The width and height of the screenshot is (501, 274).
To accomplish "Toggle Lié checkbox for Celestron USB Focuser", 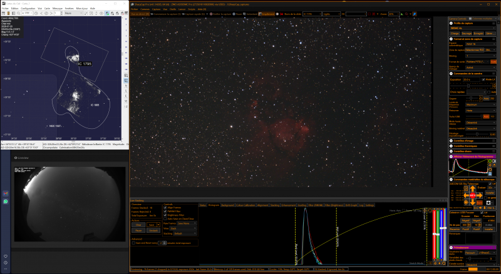I will click(482, 212).
